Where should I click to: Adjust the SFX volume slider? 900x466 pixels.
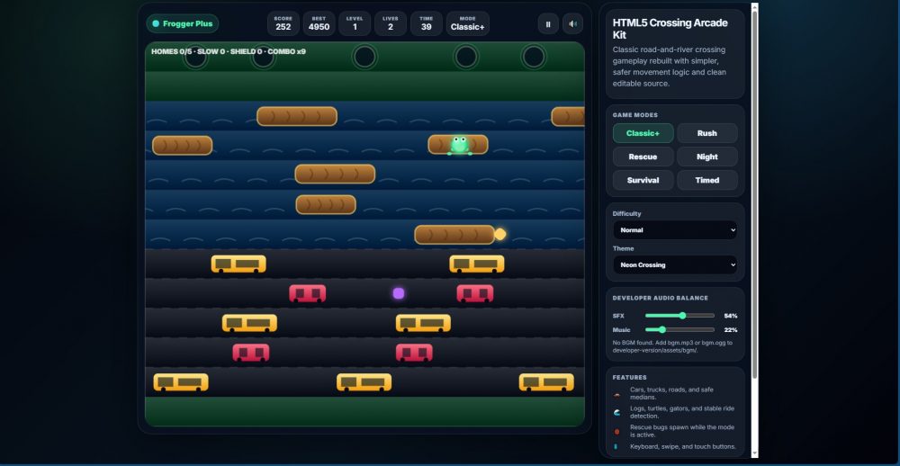tap(679, 316)
